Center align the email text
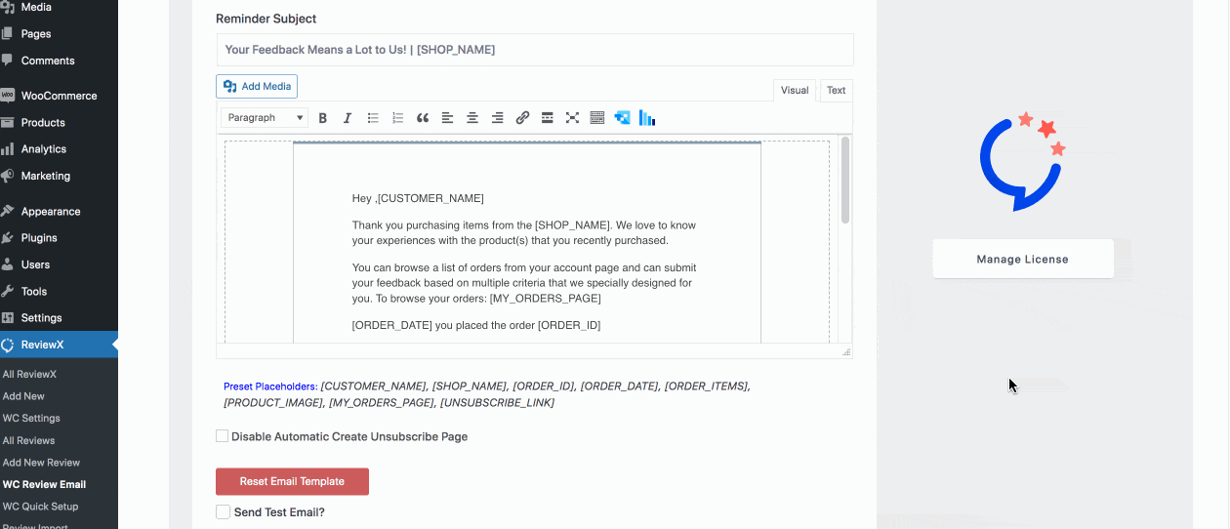Image resolution: width=1230 pixels, height=529 pixels. pos(472,118)
